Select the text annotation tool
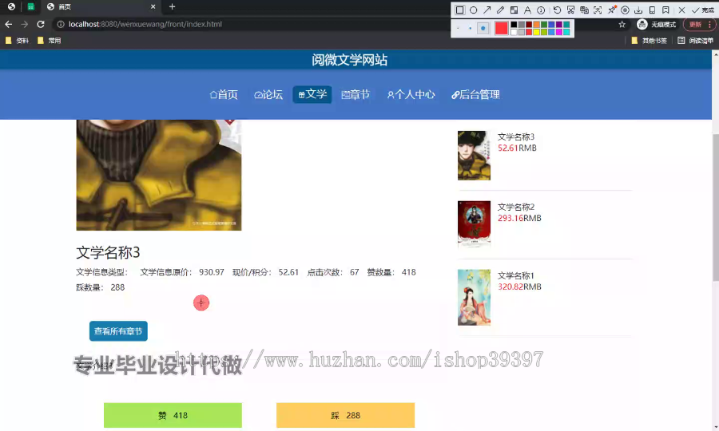This screenshot has height=431, width=719. pos(527,10)
